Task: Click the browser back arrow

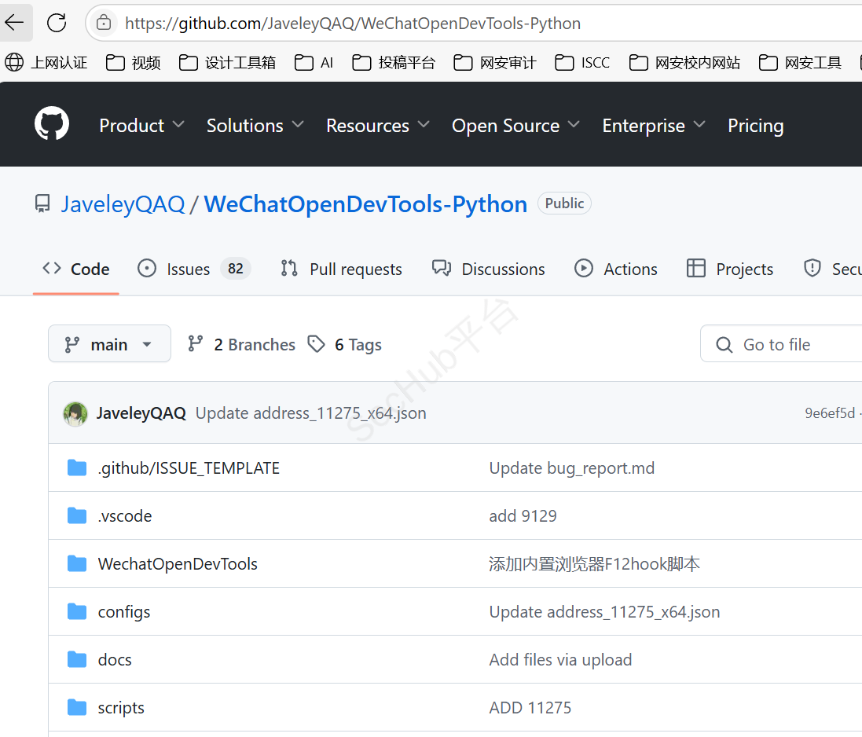Action: 15,23
